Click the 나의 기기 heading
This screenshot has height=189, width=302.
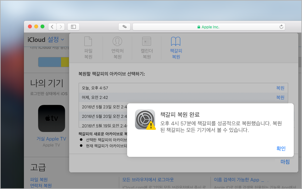47,83
